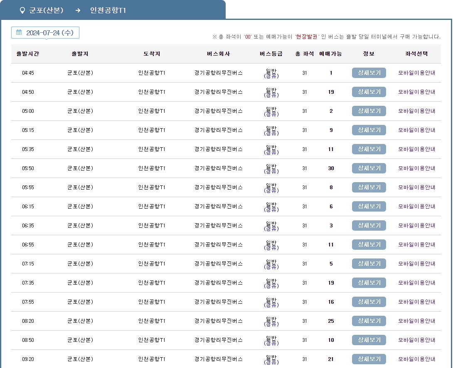The image size is (453, 368).
Task: Click the red 현장발권 text in notice
Action: click(x=307, y=37)
